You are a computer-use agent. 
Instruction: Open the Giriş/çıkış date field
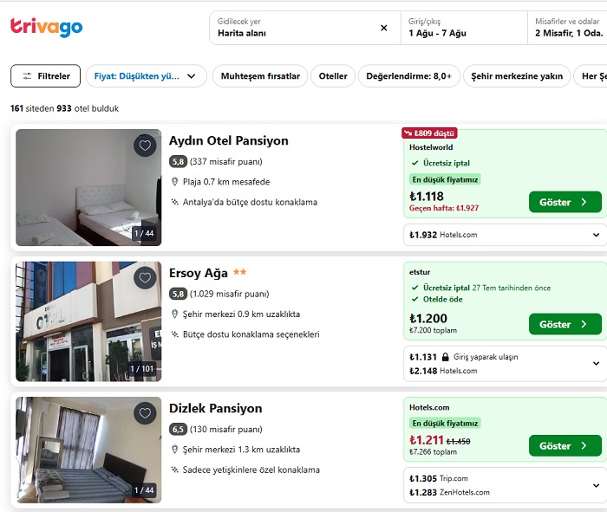click(464, 28)
